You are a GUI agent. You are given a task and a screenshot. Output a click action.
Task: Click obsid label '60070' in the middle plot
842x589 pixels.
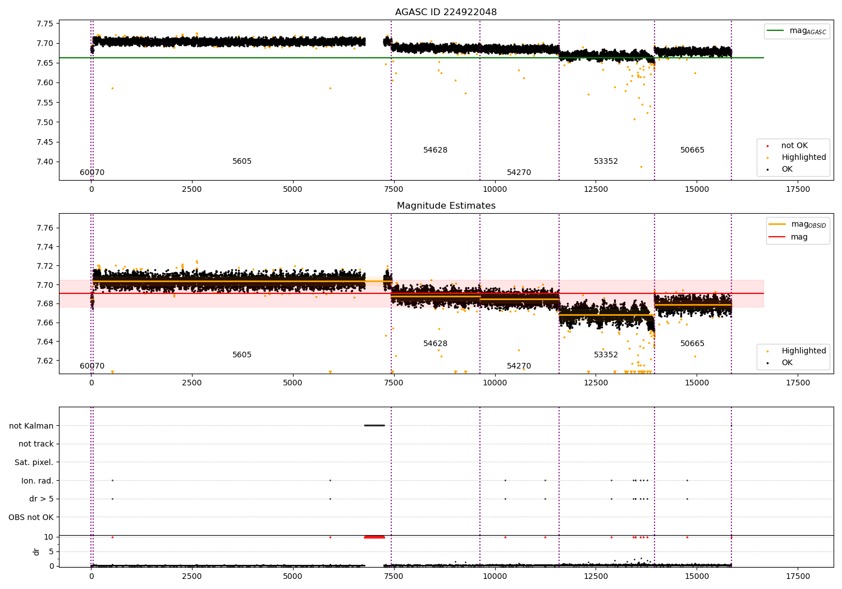pyautogui.click(x=92, y=366)
